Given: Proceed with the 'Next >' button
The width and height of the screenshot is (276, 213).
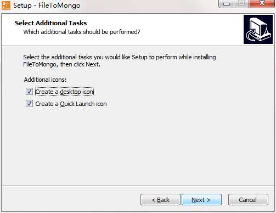Looking at the screenshot, I should (x=201, y=200).
